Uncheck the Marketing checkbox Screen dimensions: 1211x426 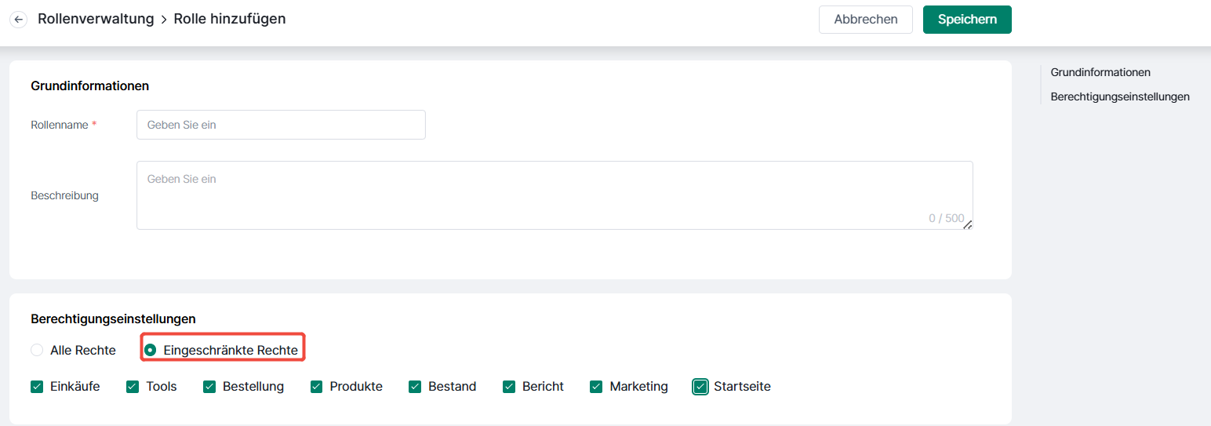(596, 387)
